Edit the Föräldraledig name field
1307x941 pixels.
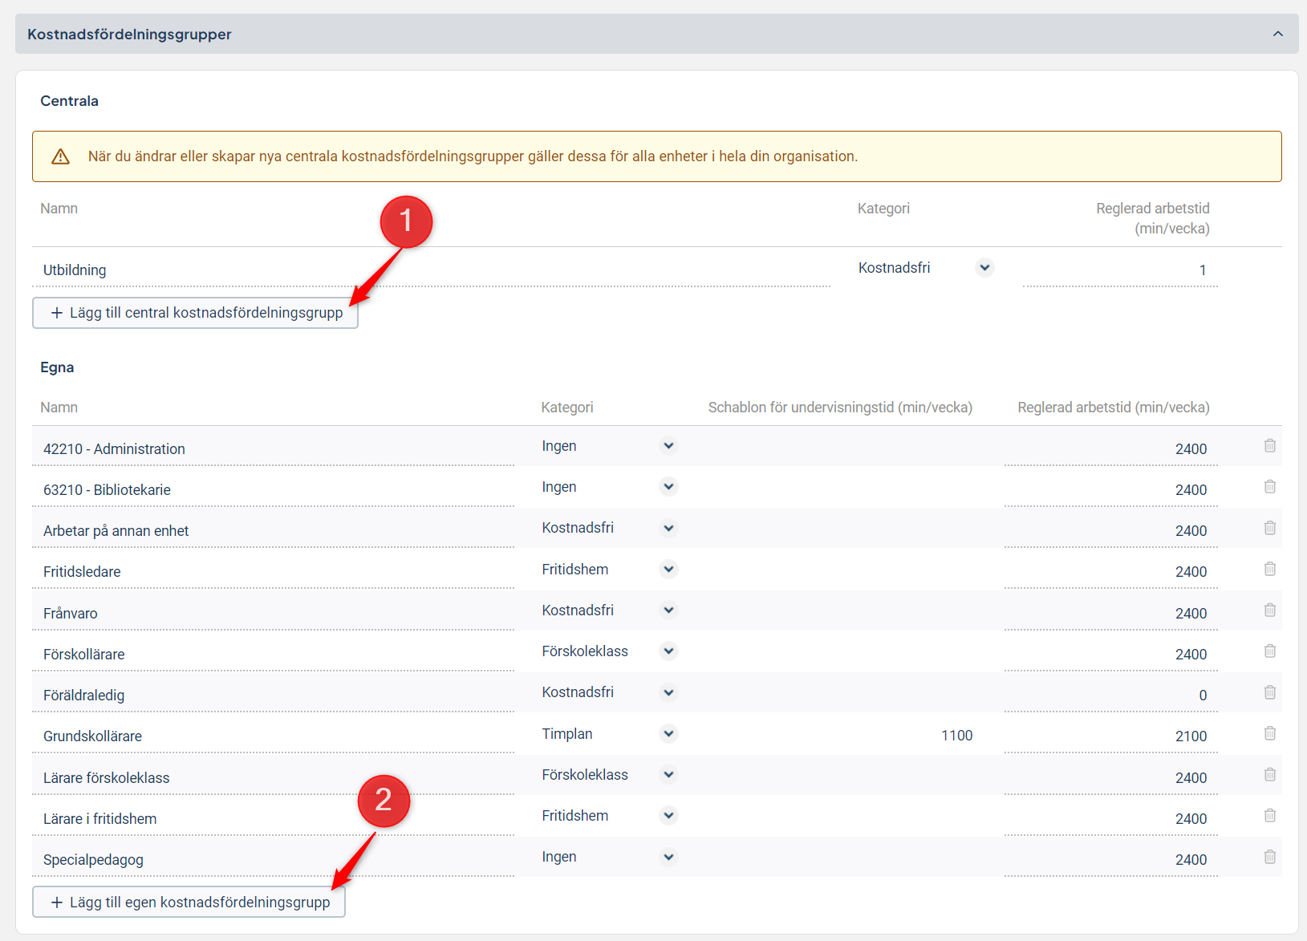(274, 696)
